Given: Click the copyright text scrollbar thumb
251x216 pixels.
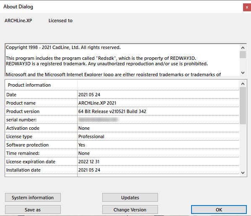Looking at the screenshot, I should tap(243, 55).
